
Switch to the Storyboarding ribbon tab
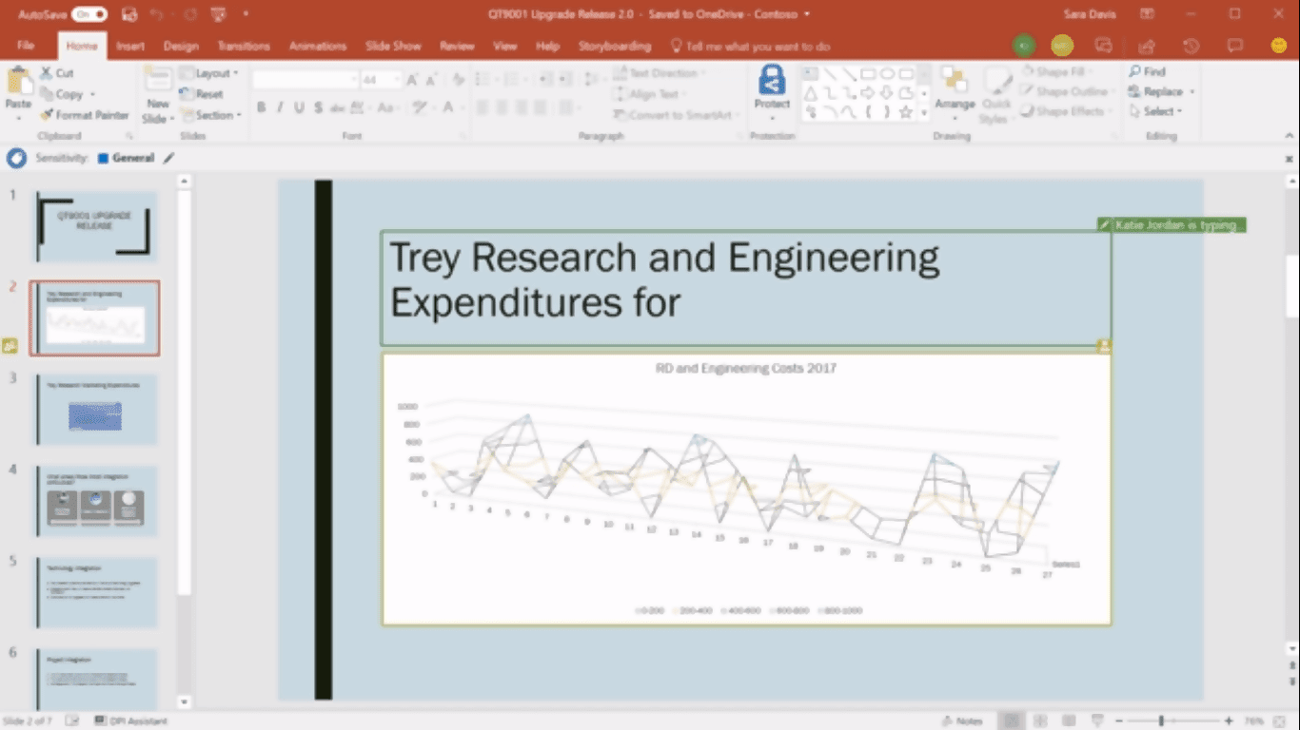[x=615, y=45]
